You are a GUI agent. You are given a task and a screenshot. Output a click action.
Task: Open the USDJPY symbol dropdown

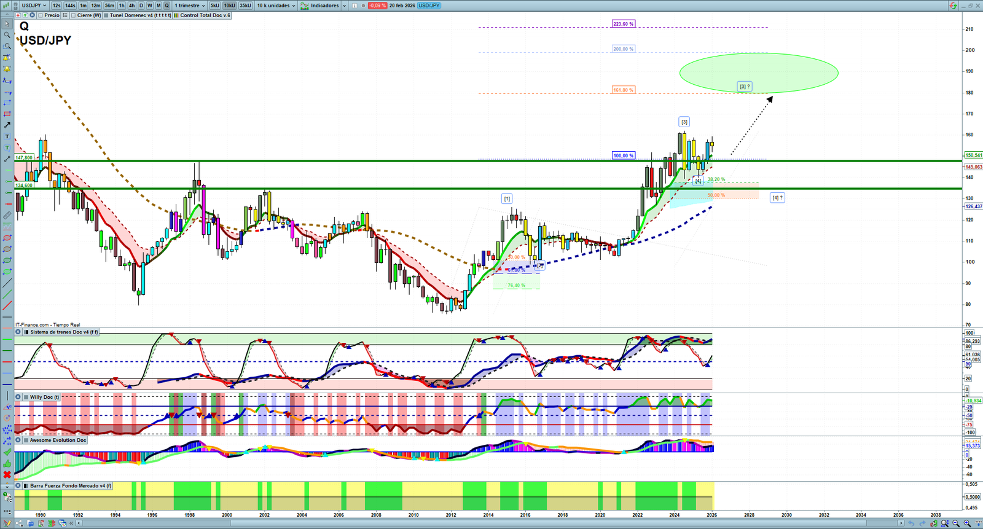(x=34, y=6)
